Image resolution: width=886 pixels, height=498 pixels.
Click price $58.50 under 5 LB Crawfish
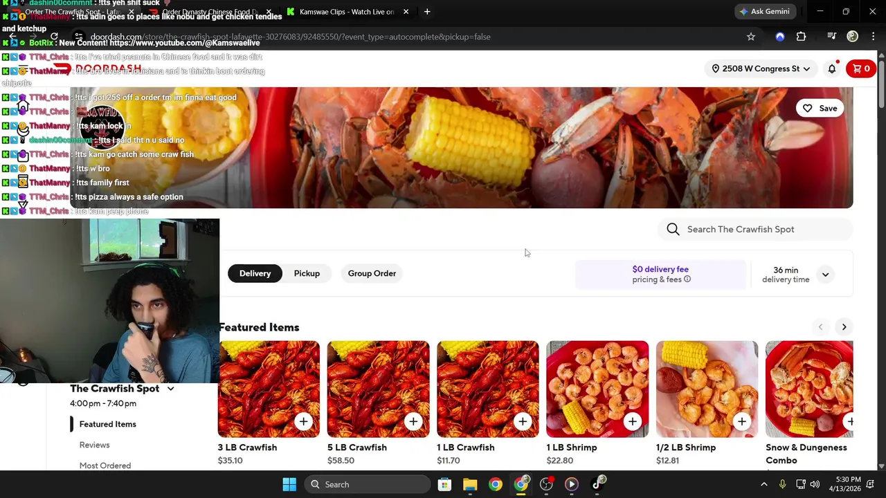click(x=341, y=461)
